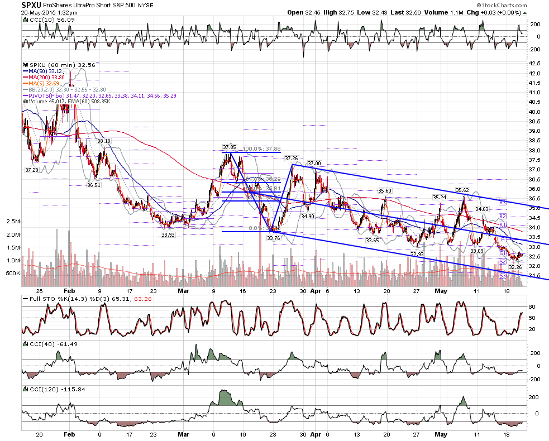
Task: Select the S2 pivot label
Action: click(503, 261)
